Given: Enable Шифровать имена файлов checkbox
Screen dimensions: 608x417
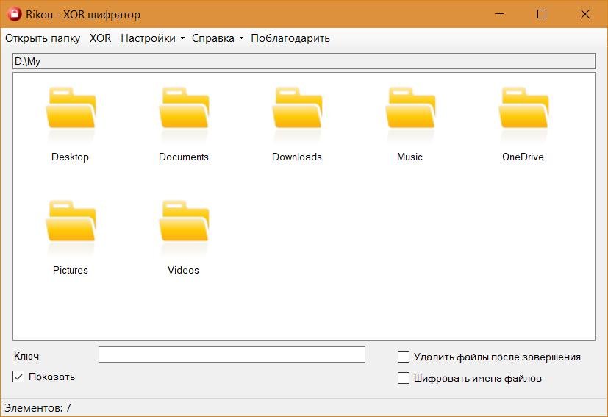Looking at the screenshot, I should coord(404,378).
